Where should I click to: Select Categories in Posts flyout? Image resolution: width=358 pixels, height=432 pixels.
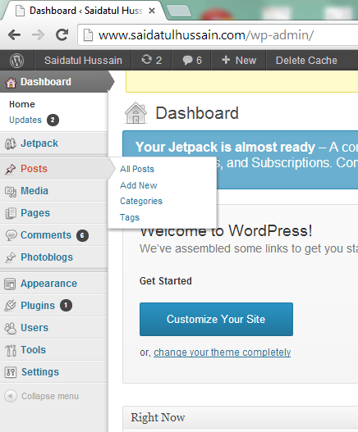pos(141,201)
